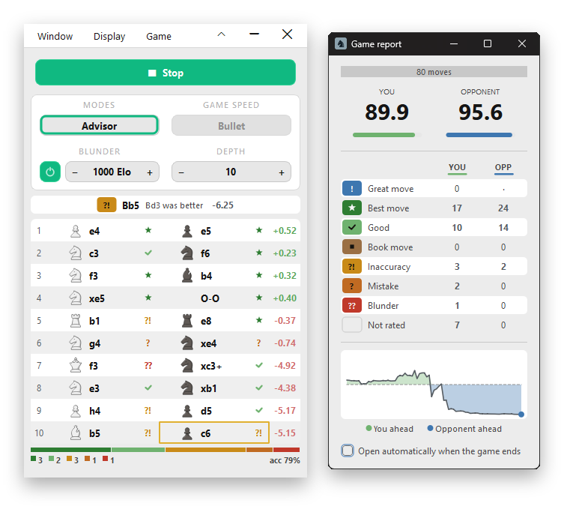Click the mistake mark beside g4
This screenshot has width=564, height=509.
pyautogui.click(x=148, y=343)
